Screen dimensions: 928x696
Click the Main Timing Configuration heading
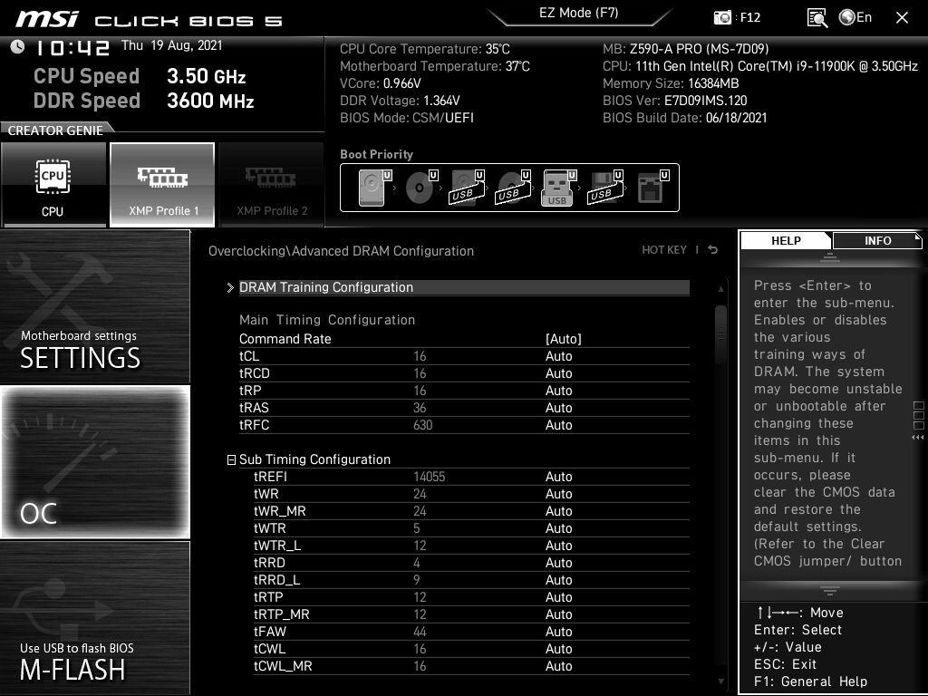pos(326,320)
